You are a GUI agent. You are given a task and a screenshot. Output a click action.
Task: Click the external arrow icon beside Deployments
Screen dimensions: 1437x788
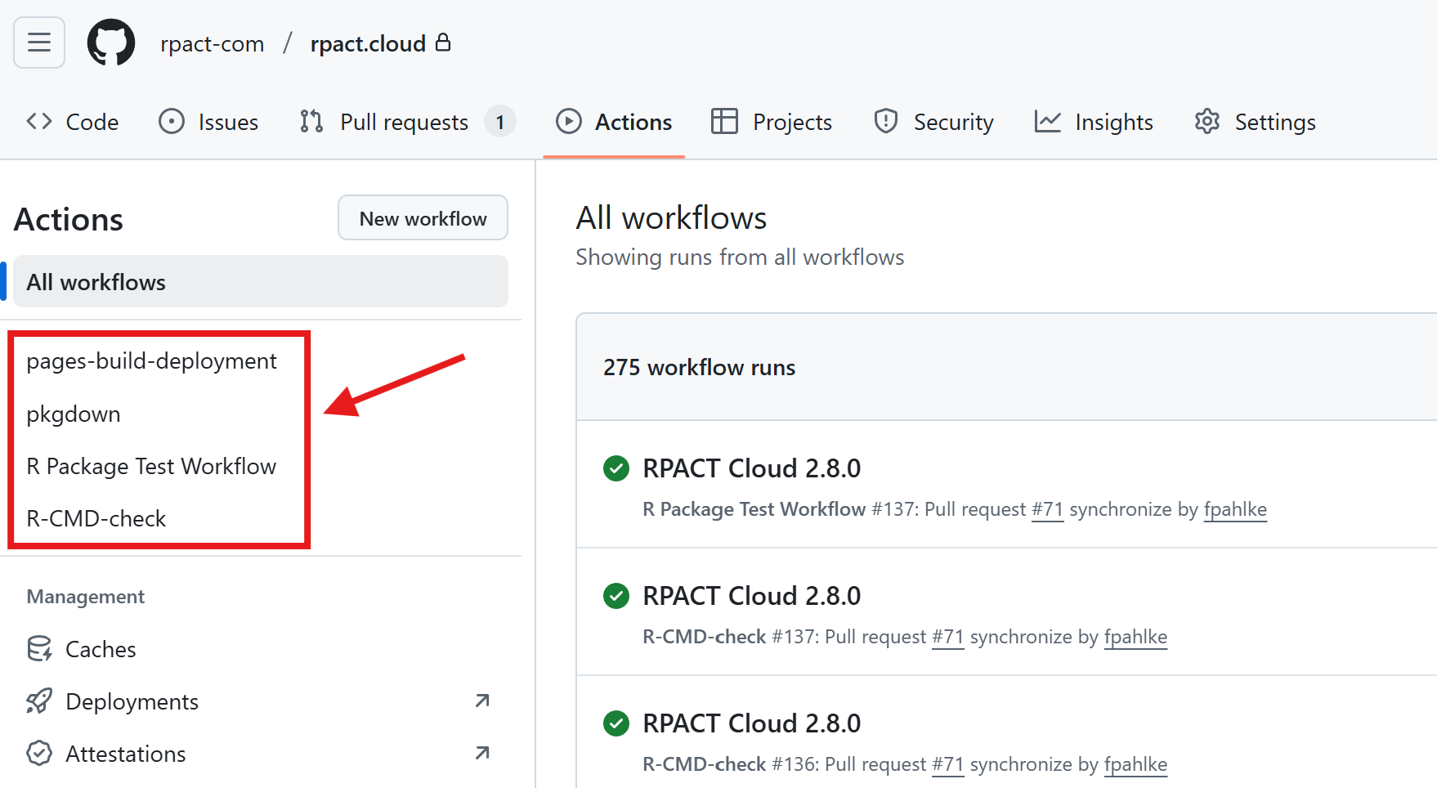coord(482,701)
